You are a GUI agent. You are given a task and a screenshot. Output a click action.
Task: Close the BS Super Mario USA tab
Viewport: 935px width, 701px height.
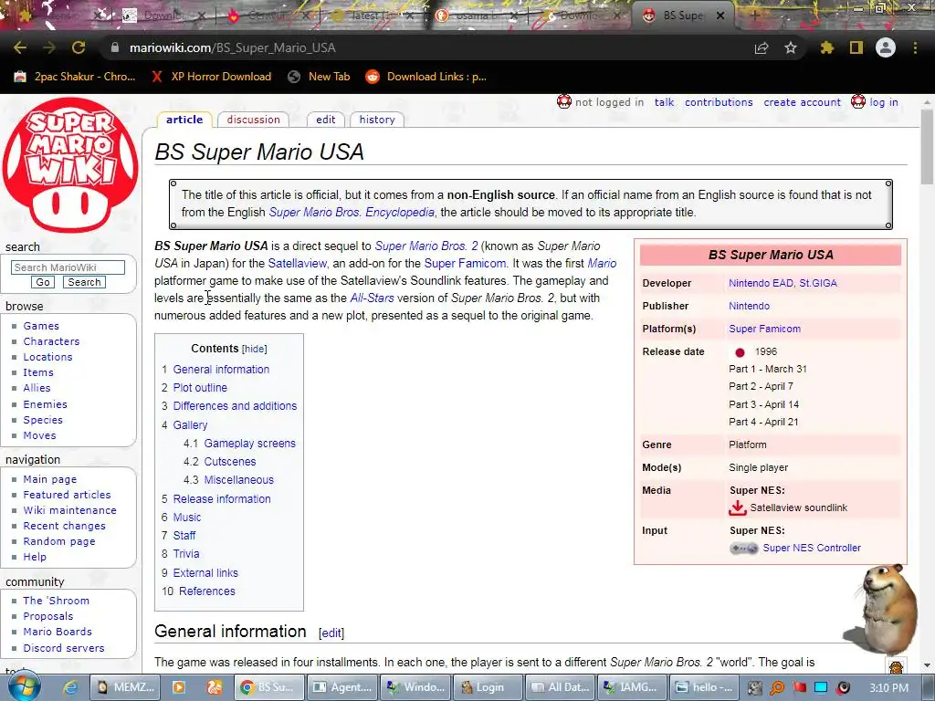[720, 16]
